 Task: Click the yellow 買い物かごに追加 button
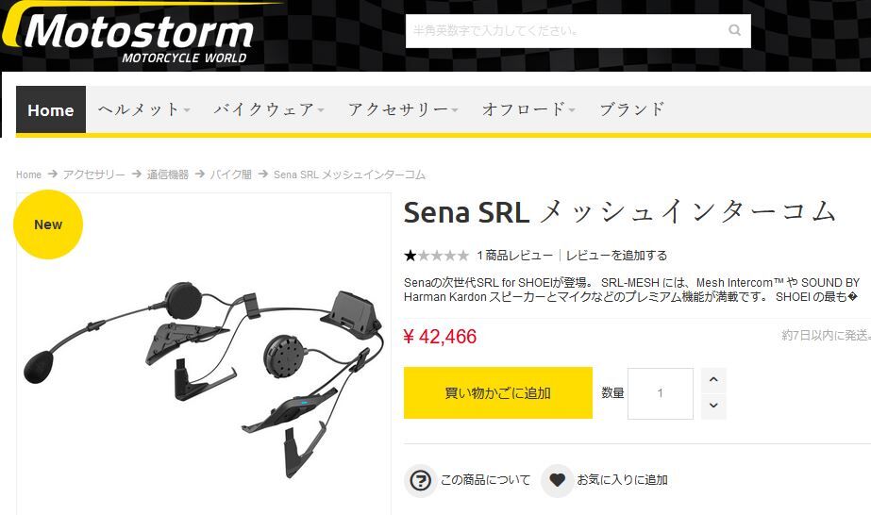tap(498, 393)
